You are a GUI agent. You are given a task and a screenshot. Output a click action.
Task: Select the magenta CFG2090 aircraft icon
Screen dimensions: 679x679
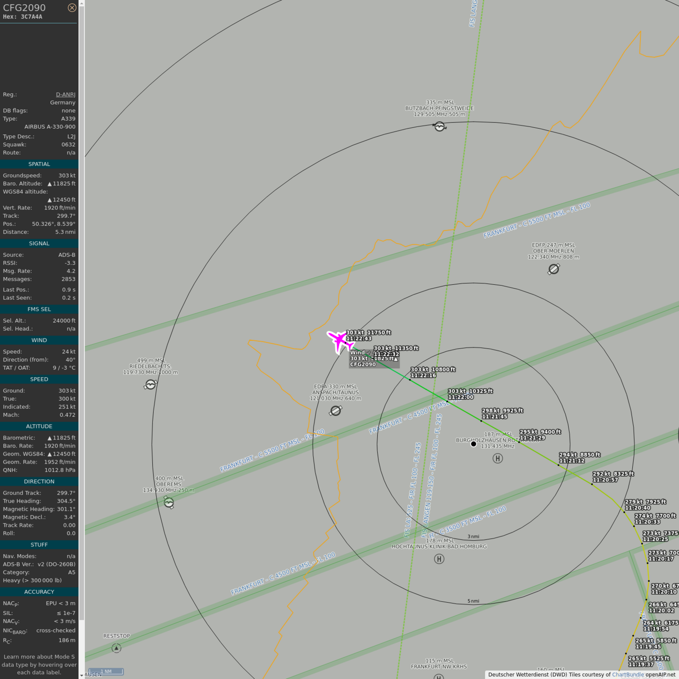point(340,341)
